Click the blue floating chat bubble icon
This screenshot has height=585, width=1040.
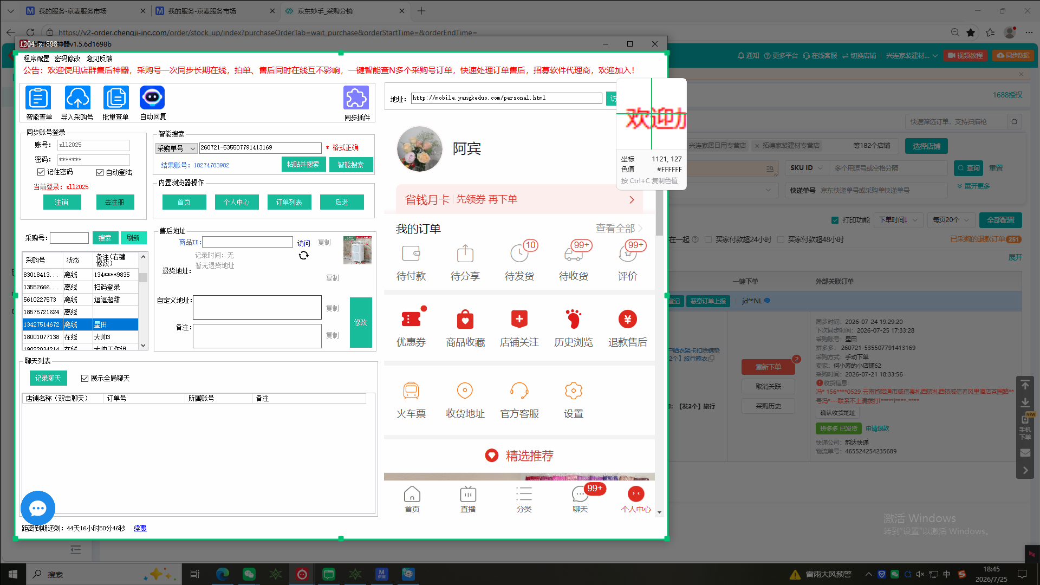click(x=38, y=508)
